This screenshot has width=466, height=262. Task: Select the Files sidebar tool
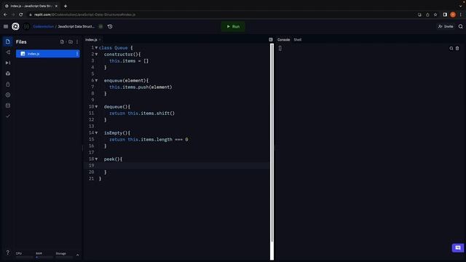coord(8,41)
